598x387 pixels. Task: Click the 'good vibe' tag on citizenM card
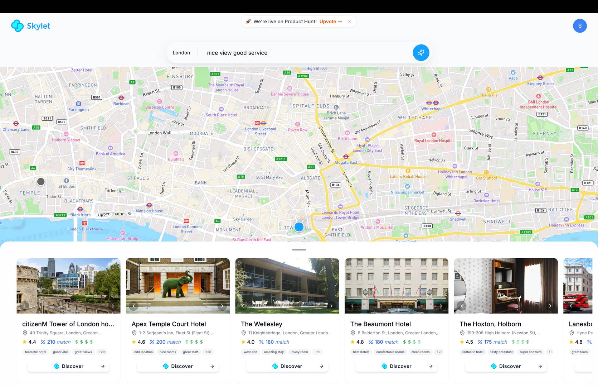point(60,352)
